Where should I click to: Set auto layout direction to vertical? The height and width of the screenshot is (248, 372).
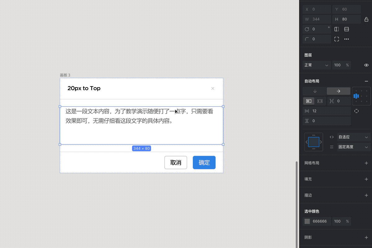tap(315, 91)
